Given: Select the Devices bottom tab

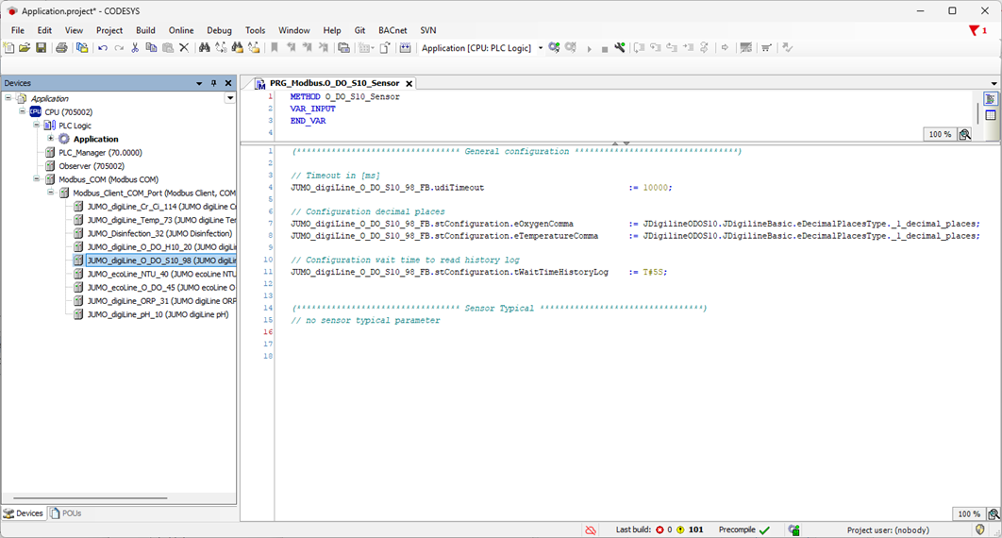Looking at the screenshot, I should (x=24, y=513).
